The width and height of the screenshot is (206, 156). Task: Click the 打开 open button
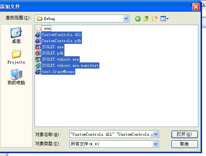tap(185, 134)
